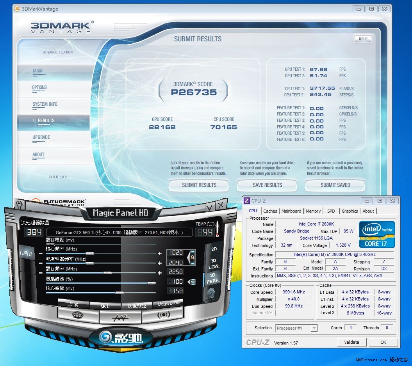Click the SUBMIT RESULTS button
The image size is (412, 366).
click(199, 185)
